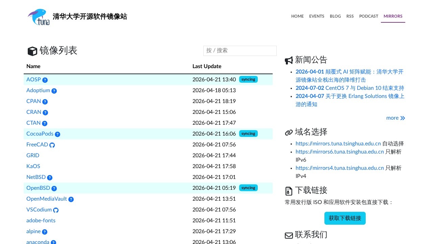Click the 按 / 搜索 search field

click(x=240, y=50)
